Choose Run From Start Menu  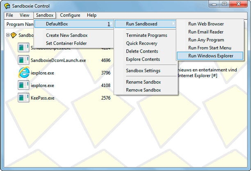210,48
